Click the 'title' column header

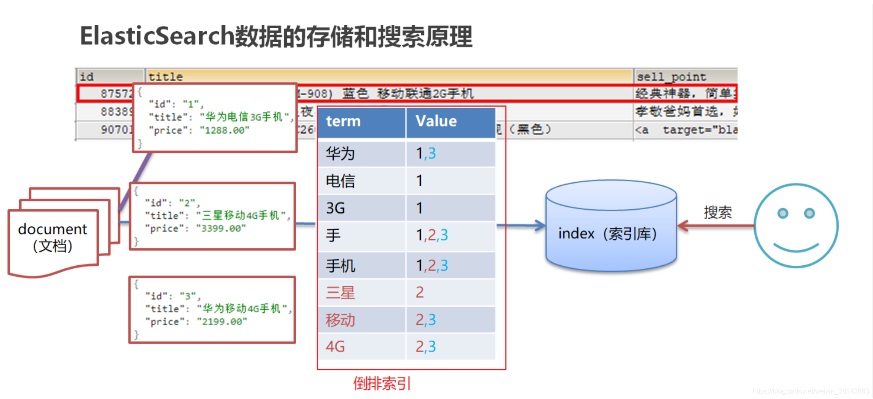click(x=389, y=76)
